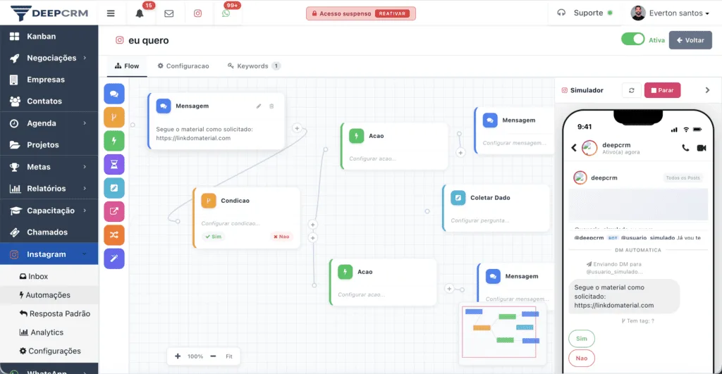Expand Negociações sidebar menu

[x=49, y=58]
